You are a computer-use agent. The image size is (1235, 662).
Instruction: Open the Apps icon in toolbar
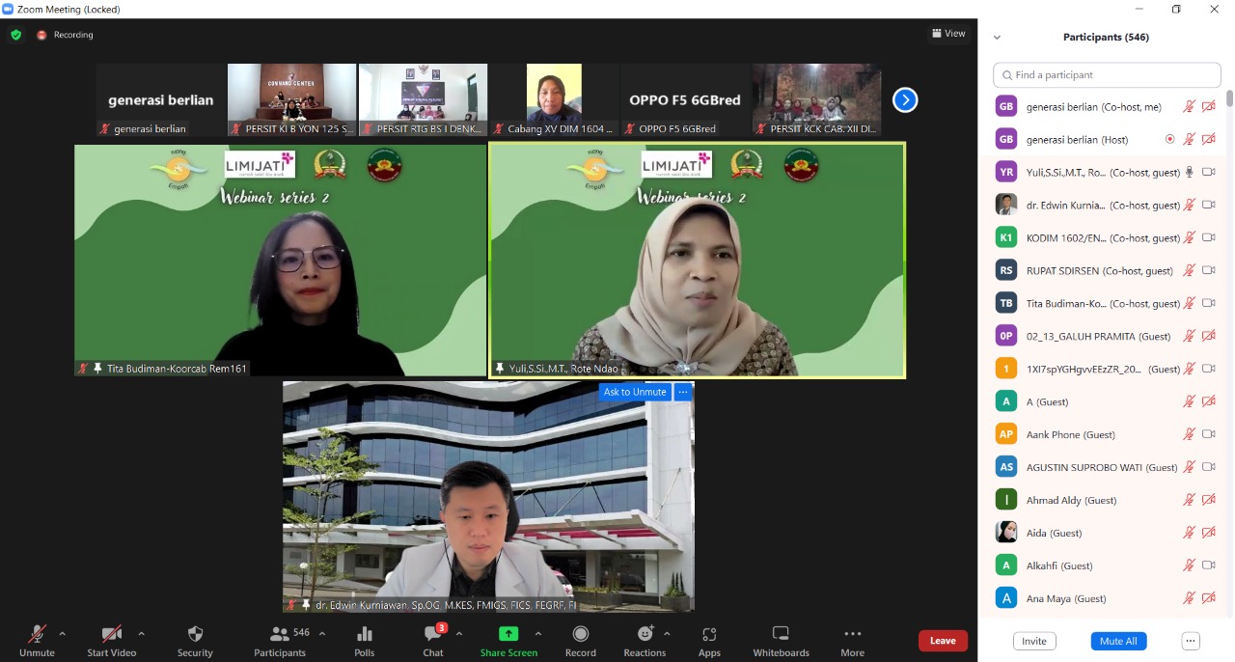(709, 635)
